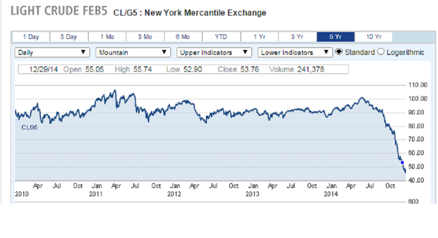
Task: Select the 1 Day time range tab
Action: pos(31,37)
